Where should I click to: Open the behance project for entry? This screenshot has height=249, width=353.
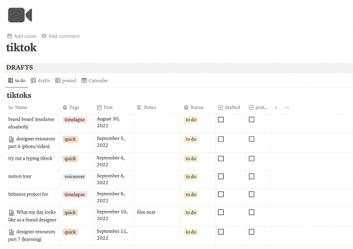pos(28,194)
